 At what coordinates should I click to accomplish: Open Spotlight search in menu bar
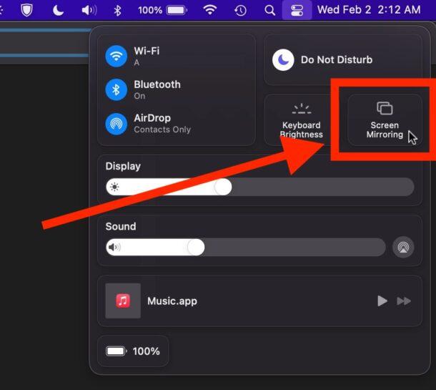(269, 10)
